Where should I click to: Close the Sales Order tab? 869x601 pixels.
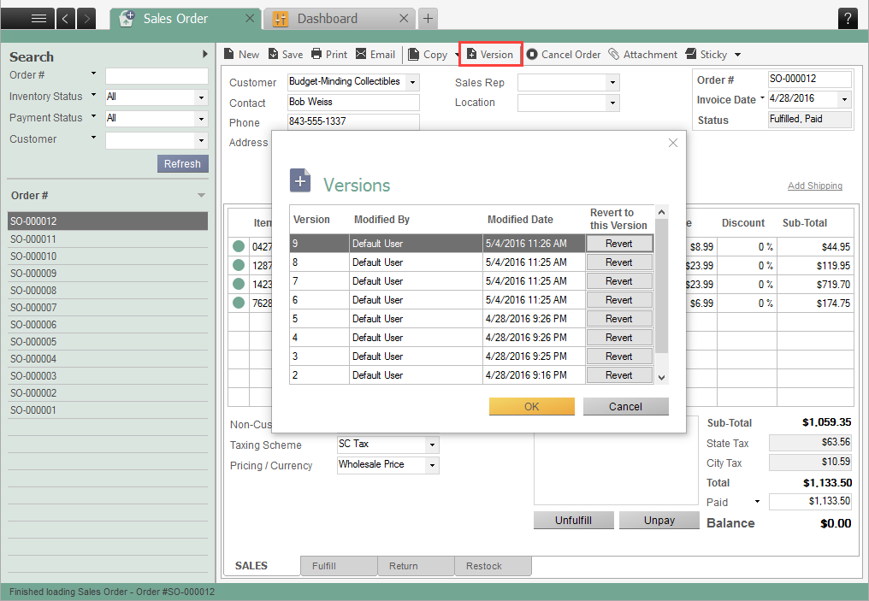point(250,19)
